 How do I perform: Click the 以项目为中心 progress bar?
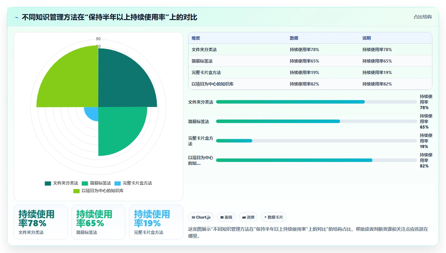click(x=316, y=160)
